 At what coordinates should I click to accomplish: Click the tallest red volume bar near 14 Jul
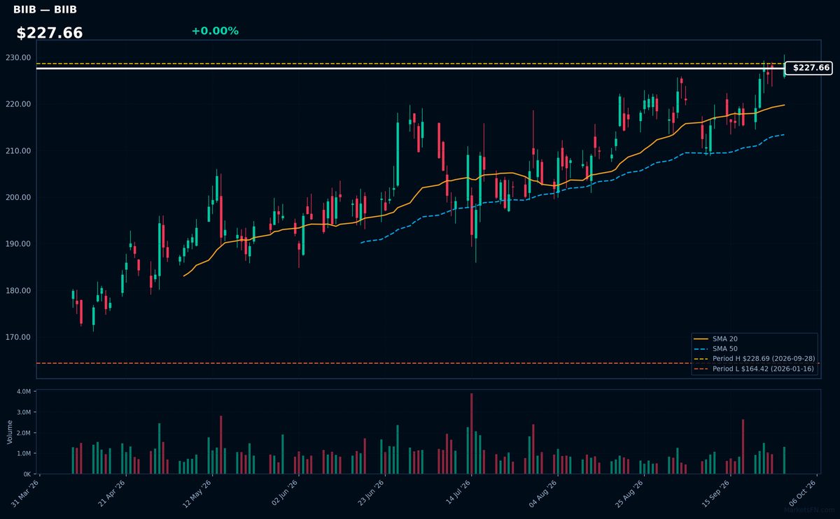point(472,434)
